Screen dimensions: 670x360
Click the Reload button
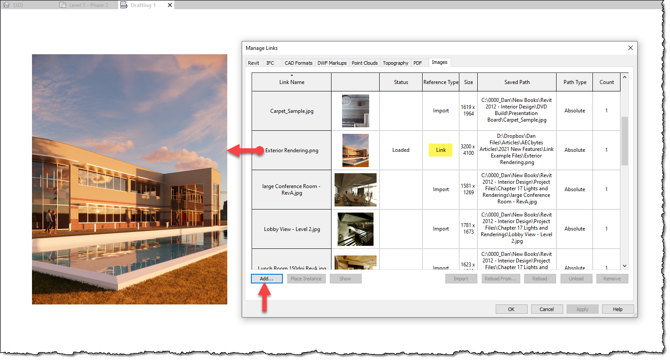(540, 279)
